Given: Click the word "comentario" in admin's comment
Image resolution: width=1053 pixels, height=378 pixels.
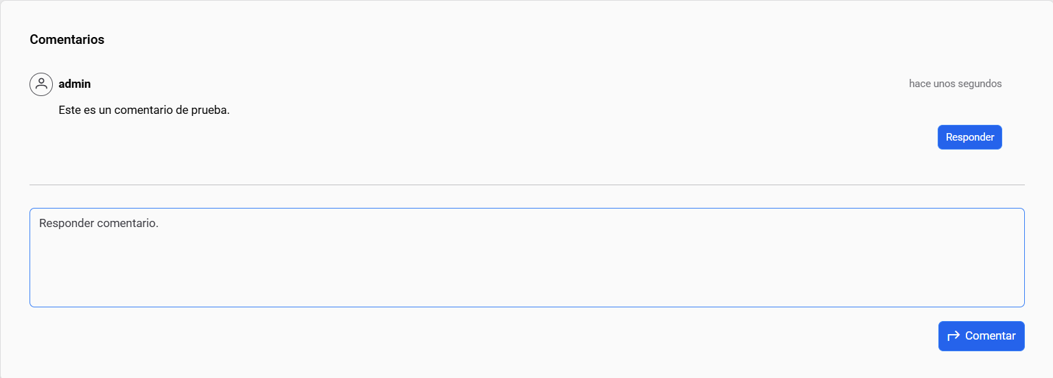Looking at the screenshot, I should click(144, 110).
